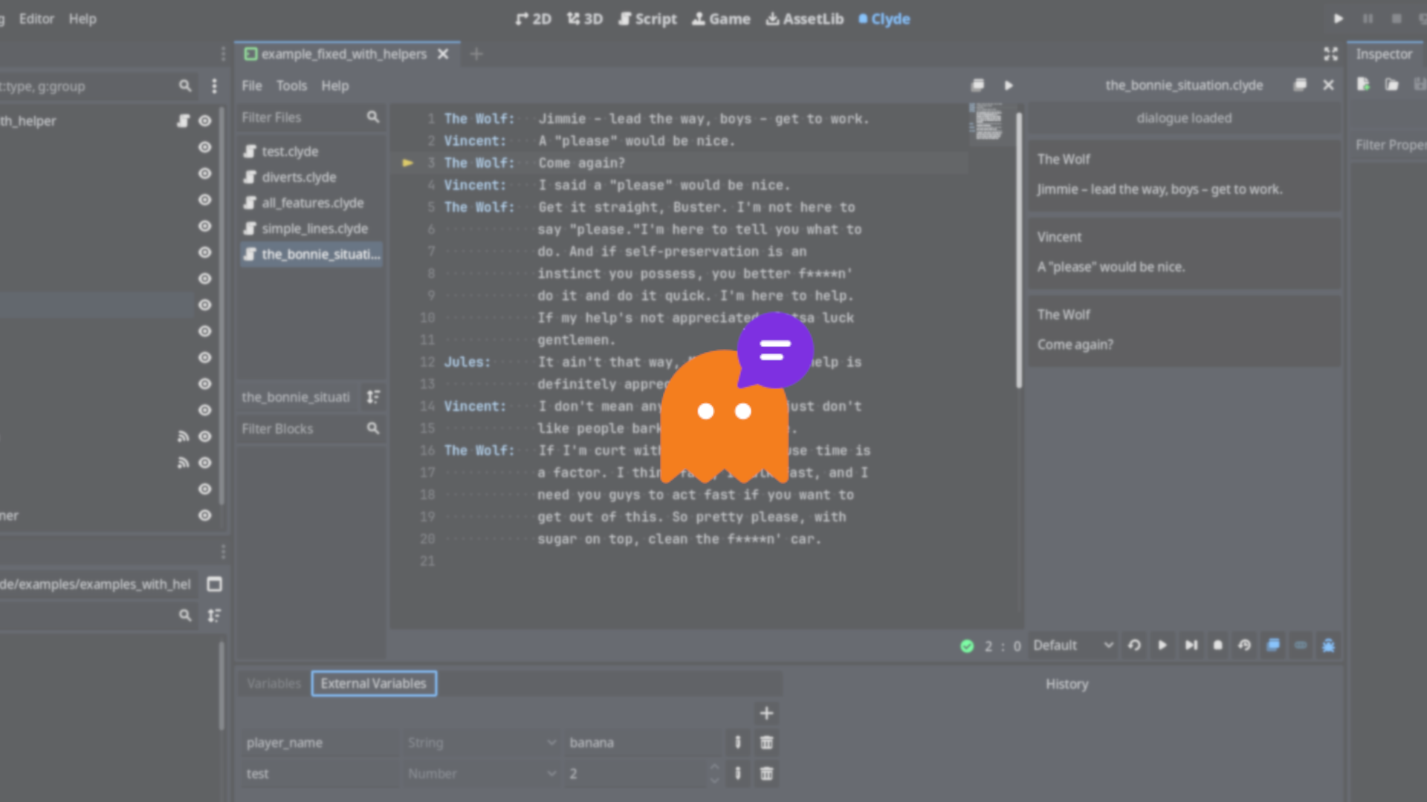Click the load resource folder icon in Inspector
1427x802 pixels.
(1391, 85)
